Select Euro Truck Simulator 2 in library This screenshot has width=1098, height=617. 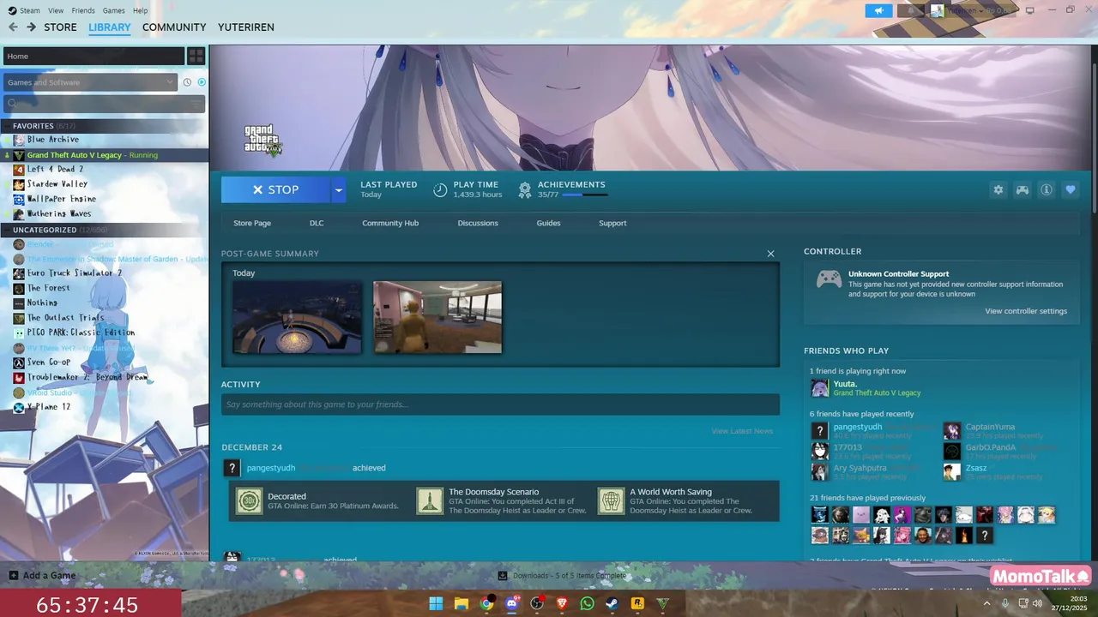point(74,273)
